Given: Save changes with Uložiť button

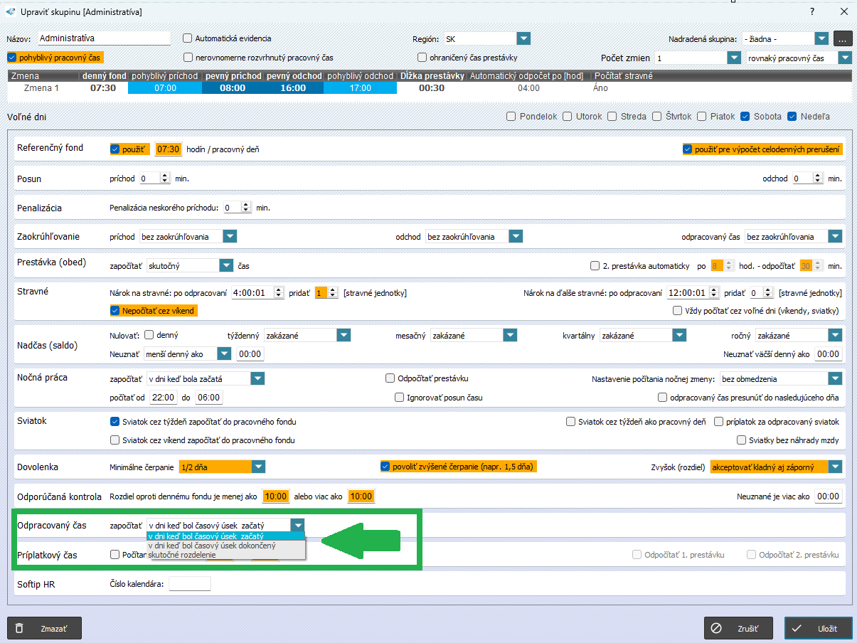Looking at the screenshot, I should tap(818, 628).
